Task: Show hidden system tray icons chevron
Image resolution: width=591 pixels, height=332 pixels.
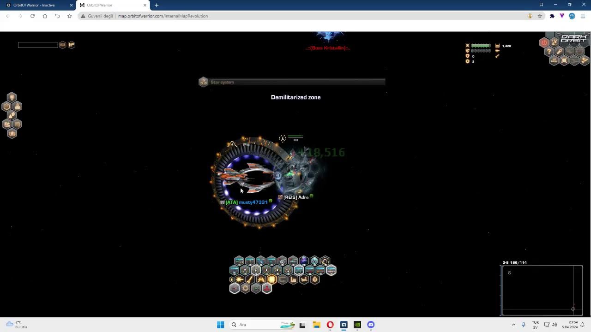Action: pos(513,325)
